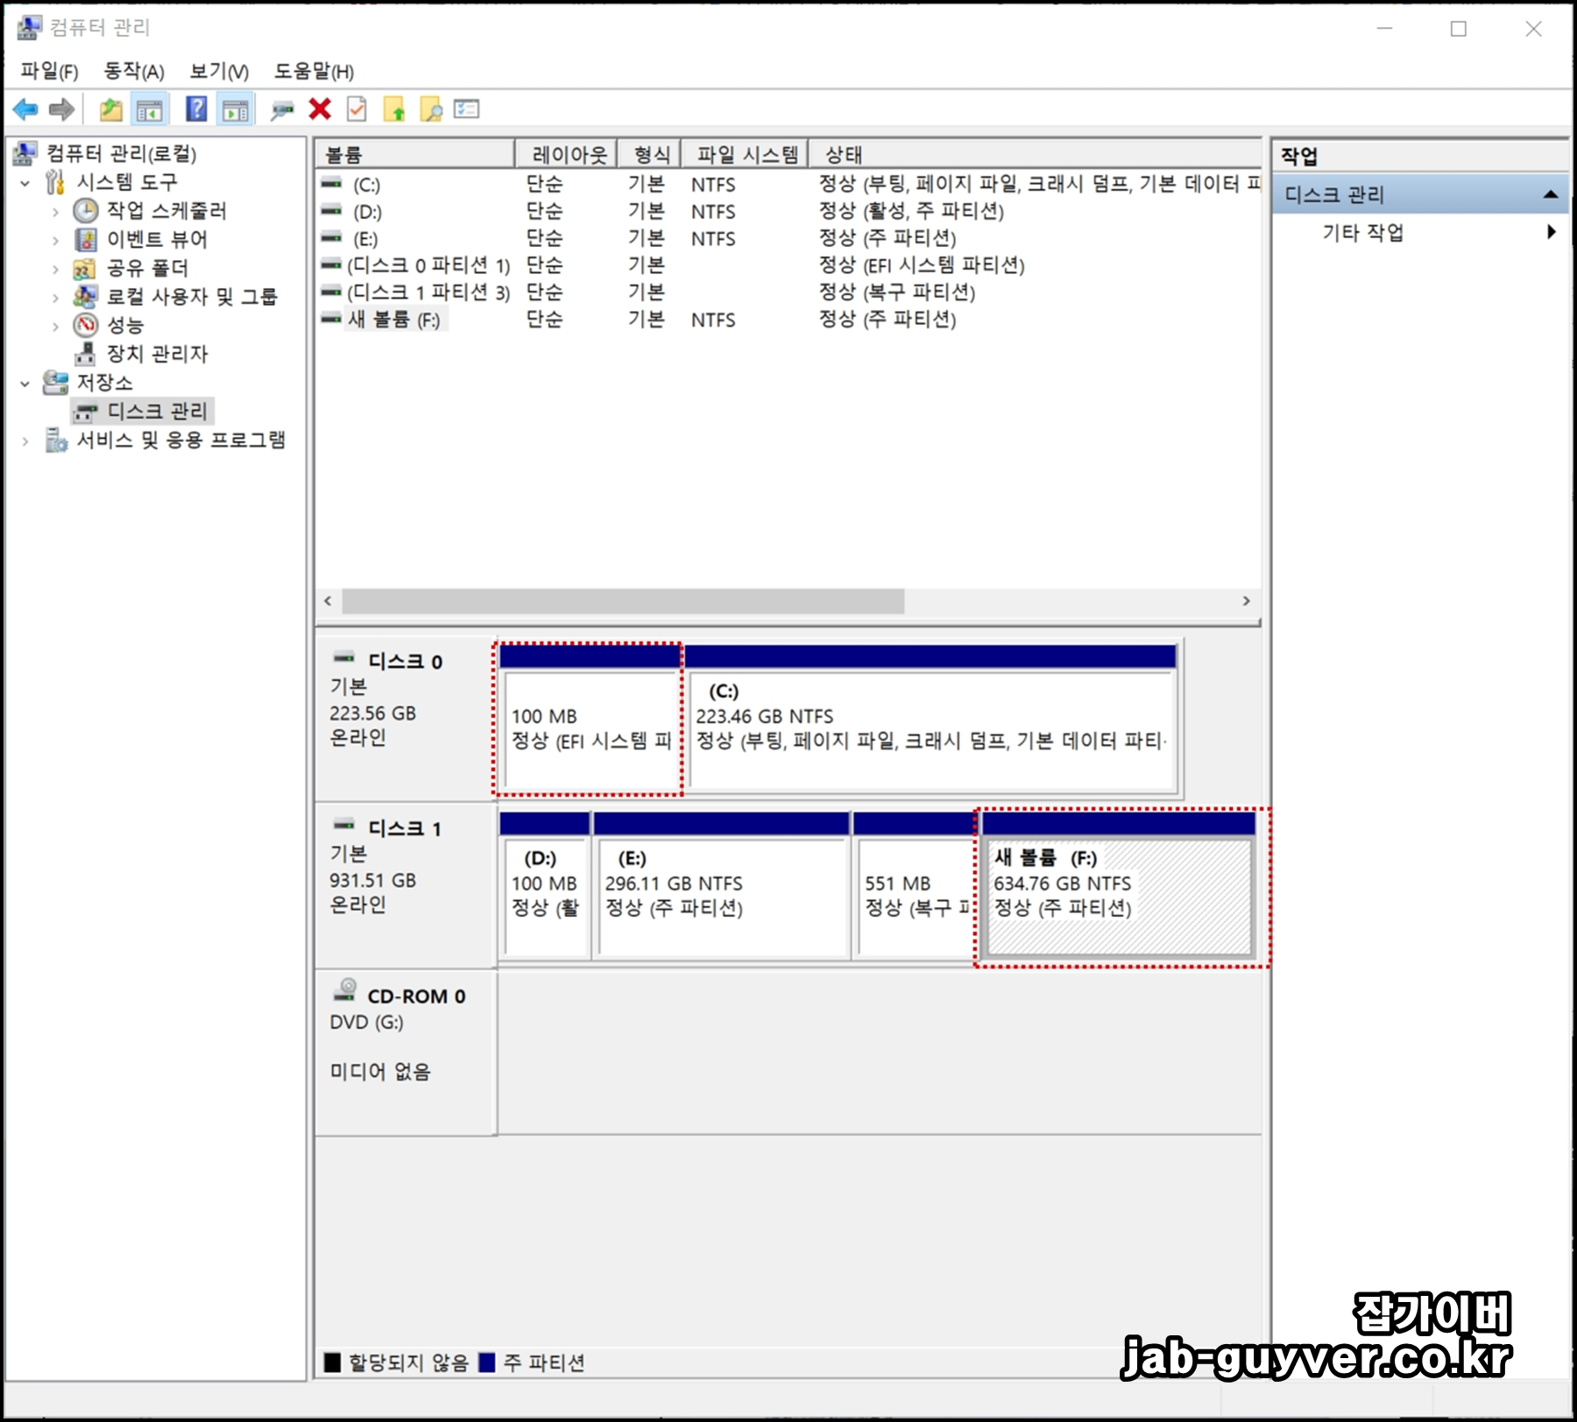This screenshot has width=1577, height=1422.
Task: Click the folder search toolbar icon
Action: tap(429, 109)
